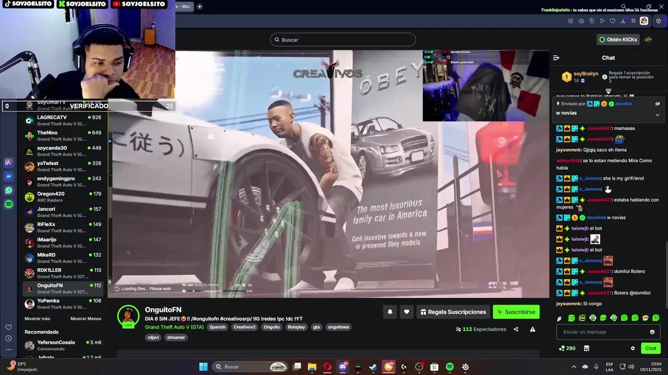Click the Aria AI icon in the browser sidebar
Screen dimensions: 668x375
(x=8, y=162)
